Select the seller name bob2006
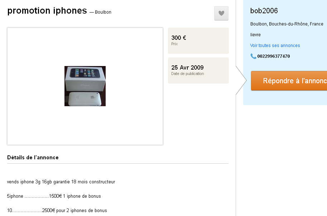Image resolution: width=327 pixels, height=216 pixels. pyautogui.click(x=264, y=11)
